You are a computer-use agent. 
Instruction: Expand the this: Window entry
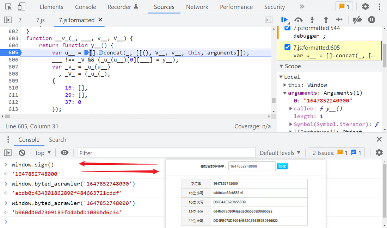[285, 85]
